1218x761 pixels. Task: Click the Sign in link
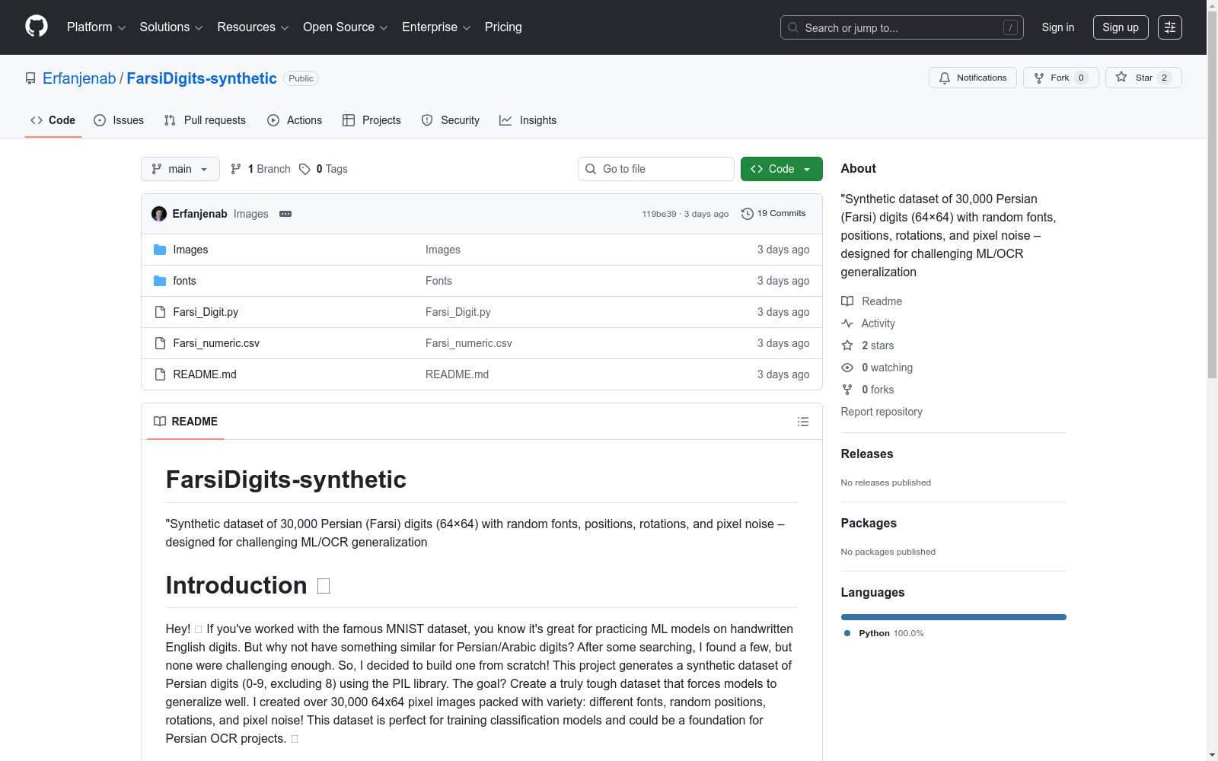[x=1058, y=27]
